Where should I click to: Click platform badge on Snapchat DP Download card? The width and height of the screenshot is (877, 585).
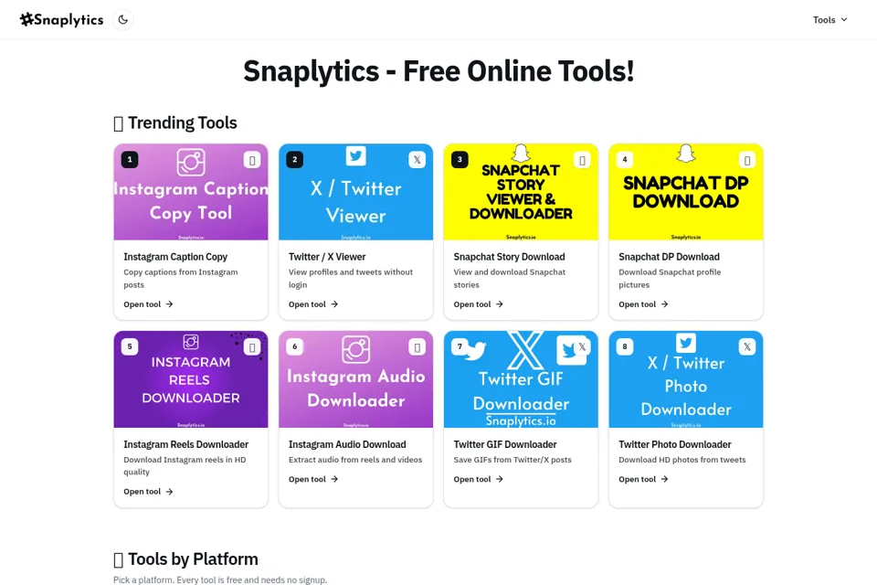(747, 160)
